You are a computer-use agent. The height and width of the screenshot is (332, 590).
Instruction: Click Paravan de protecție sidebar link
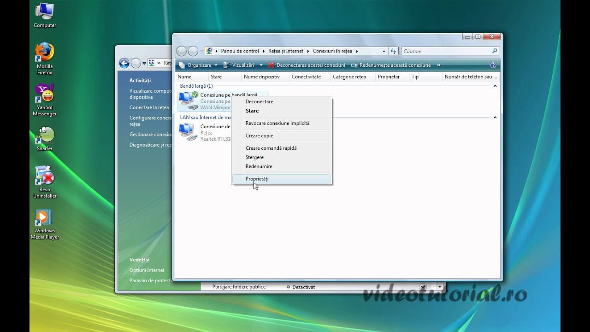pos(150,280)
